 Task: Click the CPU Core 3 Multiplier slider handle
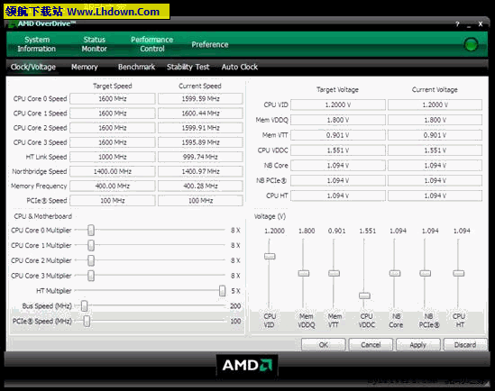pos(91,276)
